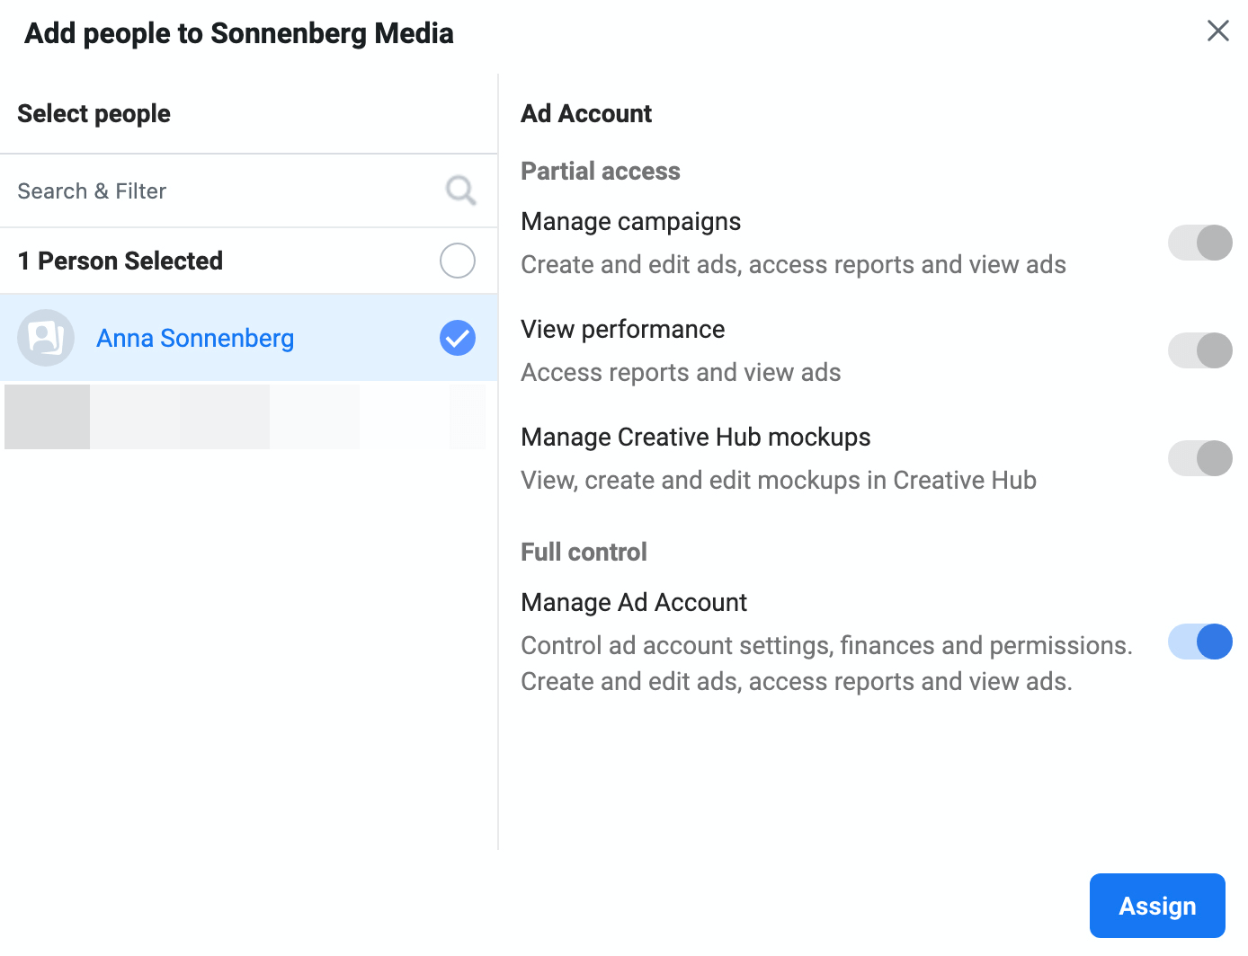
Task: Click the Anna Sonnenberg name link
Action: 195,338
